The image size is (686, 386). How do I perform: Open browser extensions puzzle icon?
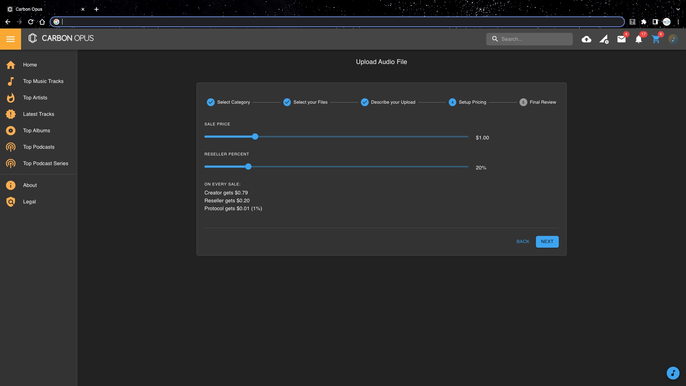tap(644, 22)
